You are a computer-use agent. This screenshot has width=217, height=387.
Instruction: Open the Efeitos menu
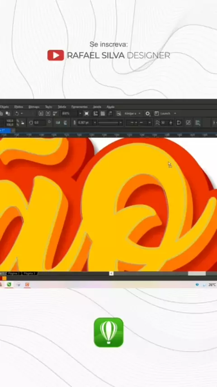19,107
